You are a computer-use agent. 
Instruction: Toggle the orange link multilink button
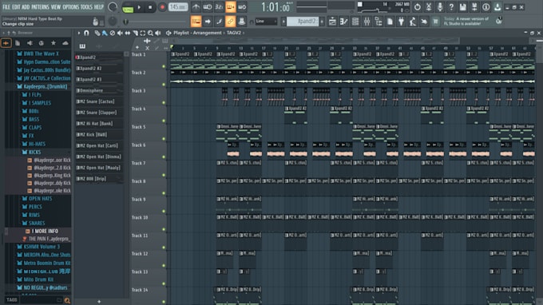click(x=230, y=22)
